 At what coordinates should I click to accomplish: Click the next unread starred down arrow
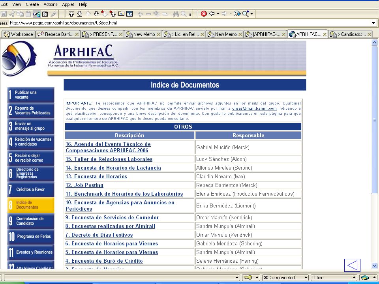pyautogui.click(x=104, y=14)
